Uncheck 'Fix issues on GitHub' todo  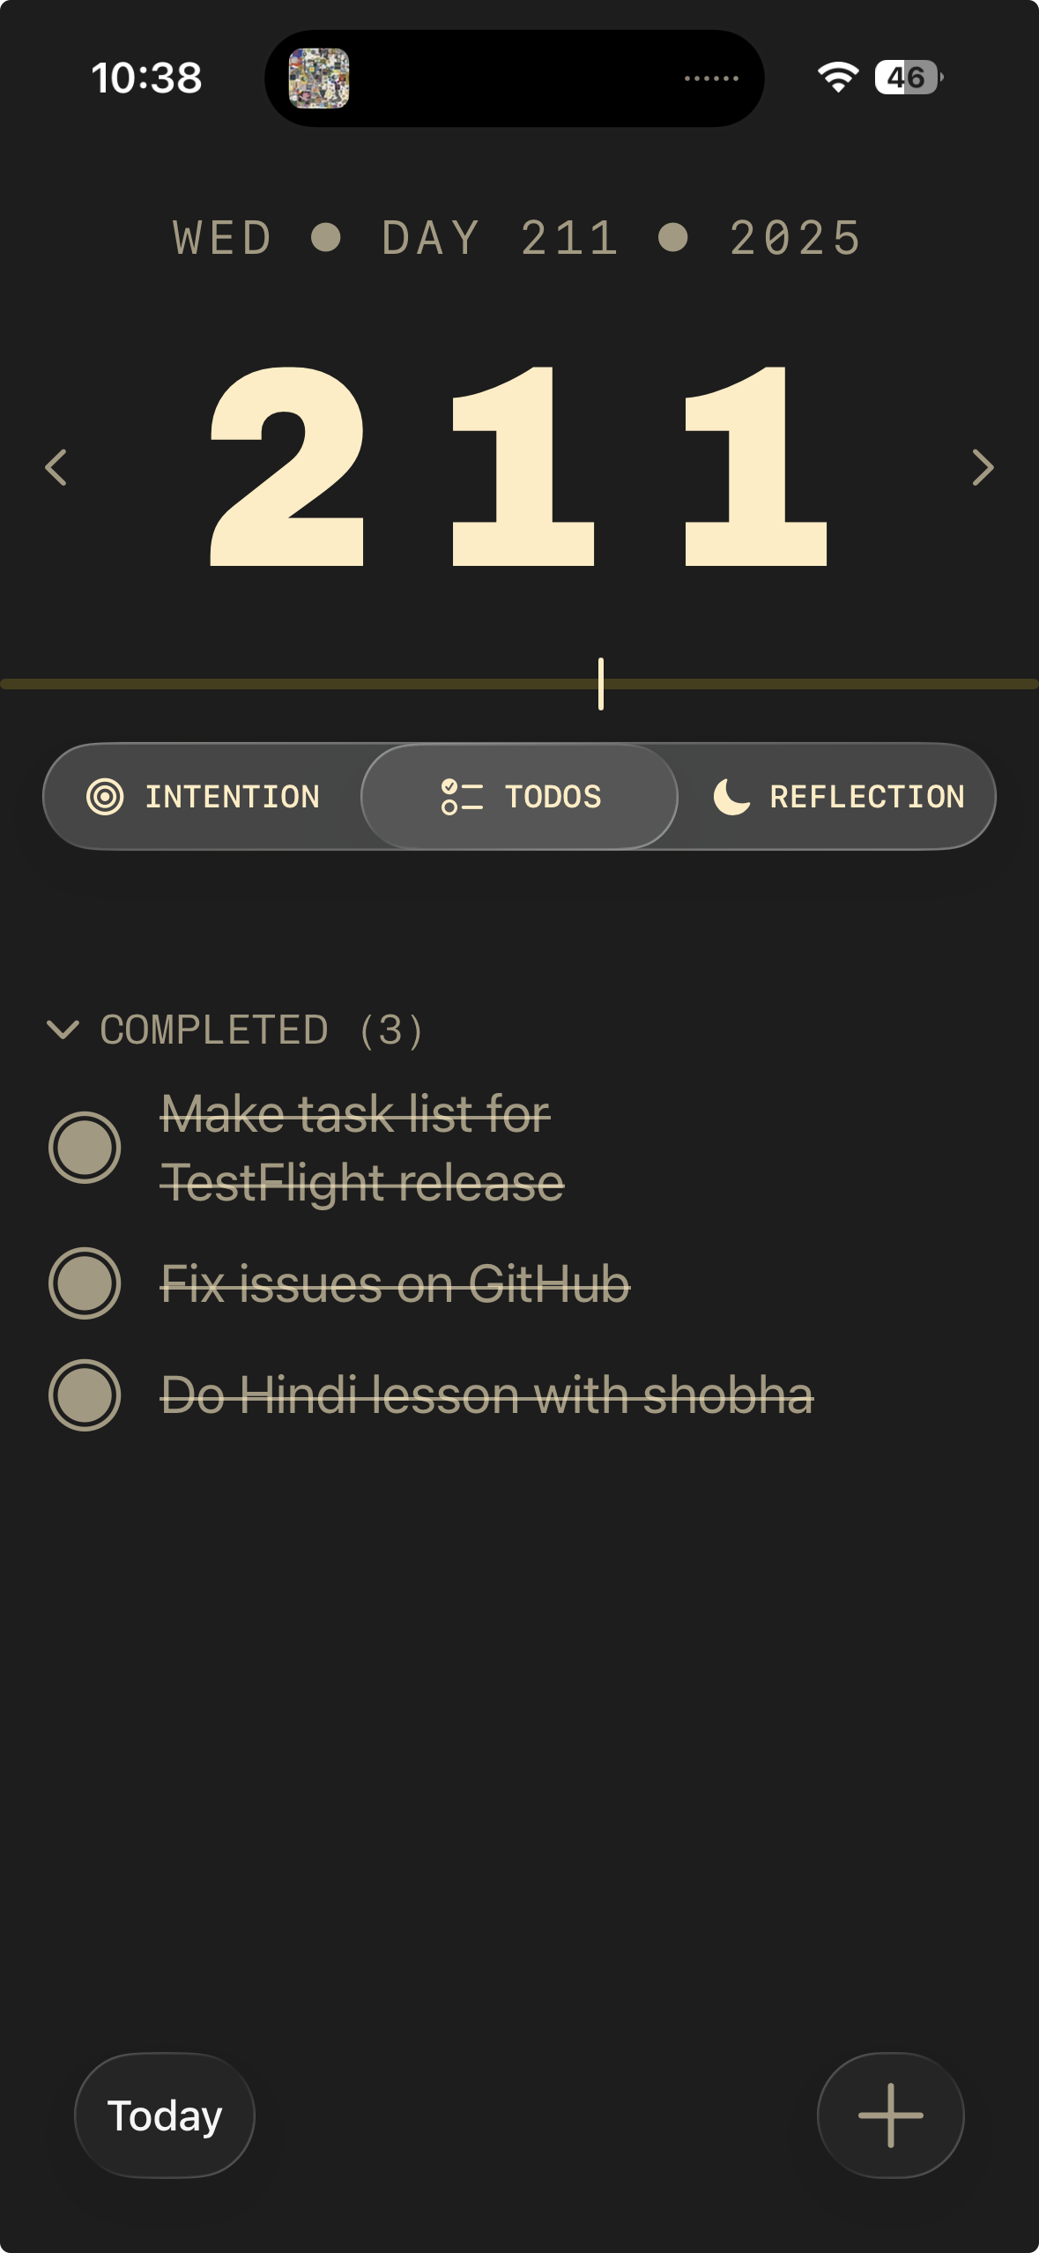pos(85,1283)
